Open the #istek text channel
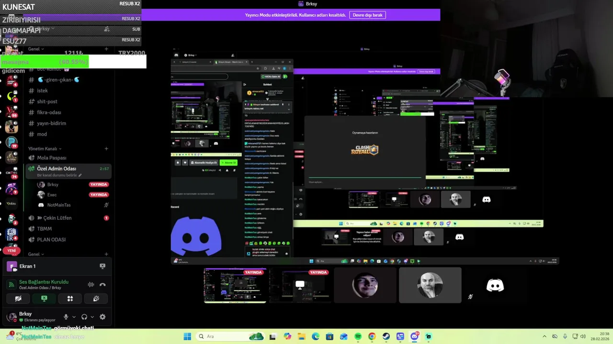 (x=68, y=90)
